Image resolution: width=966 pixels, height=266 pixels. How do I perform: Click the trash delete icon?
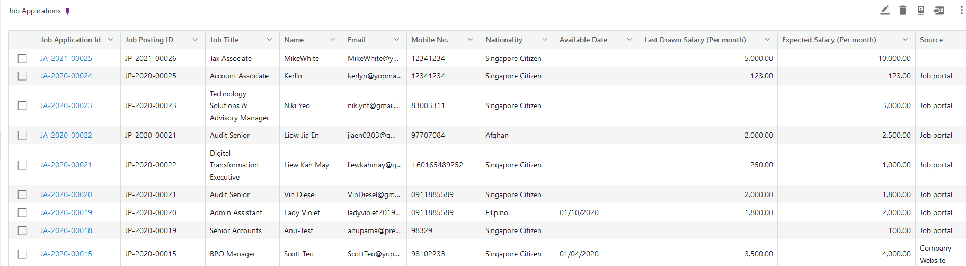903,11
